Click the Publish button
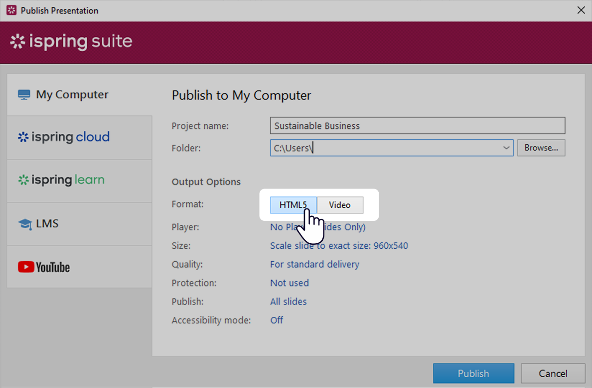592x388 pixels. (x=473, y=373)
